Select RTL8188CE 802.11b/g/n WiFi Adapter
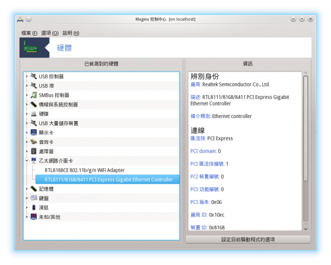The image size is (331, 265). tap(84, 170)
